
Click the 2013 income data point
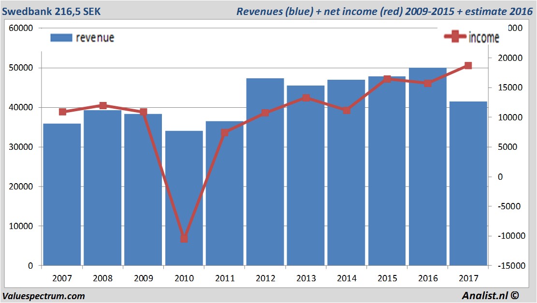click(306, 98)
